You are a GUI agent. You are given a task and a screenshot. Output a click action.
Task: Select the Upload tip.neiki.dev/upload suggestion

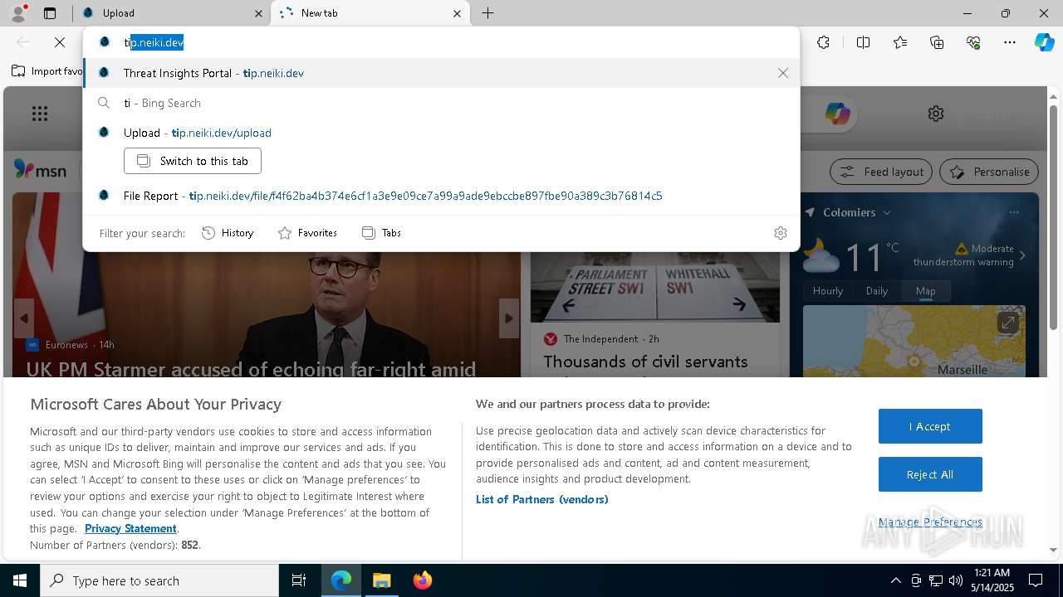tap(441, 133)
